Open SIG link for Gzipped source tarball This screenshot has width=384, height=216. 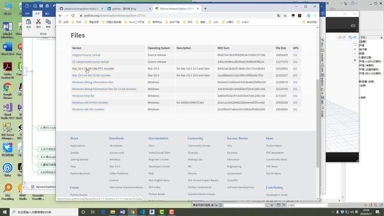tap(295, 55)
